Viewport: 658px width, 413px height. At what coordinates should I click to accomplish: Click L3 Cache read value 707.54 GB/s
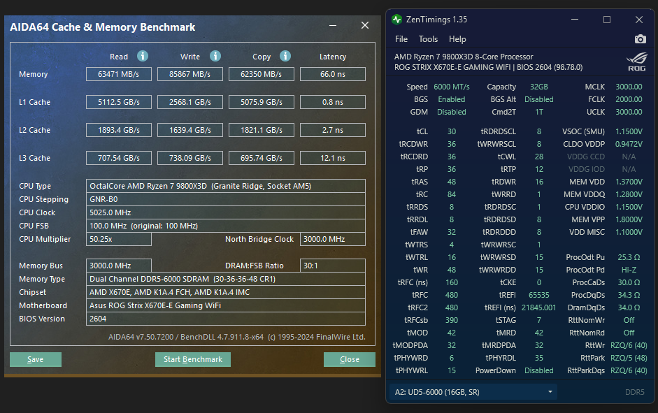(x=119, y=158)
